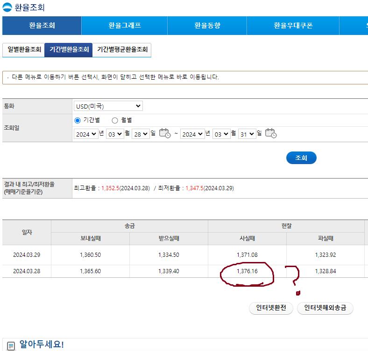
Task: Select the 기간별 radio button
Action: point(78,120)
